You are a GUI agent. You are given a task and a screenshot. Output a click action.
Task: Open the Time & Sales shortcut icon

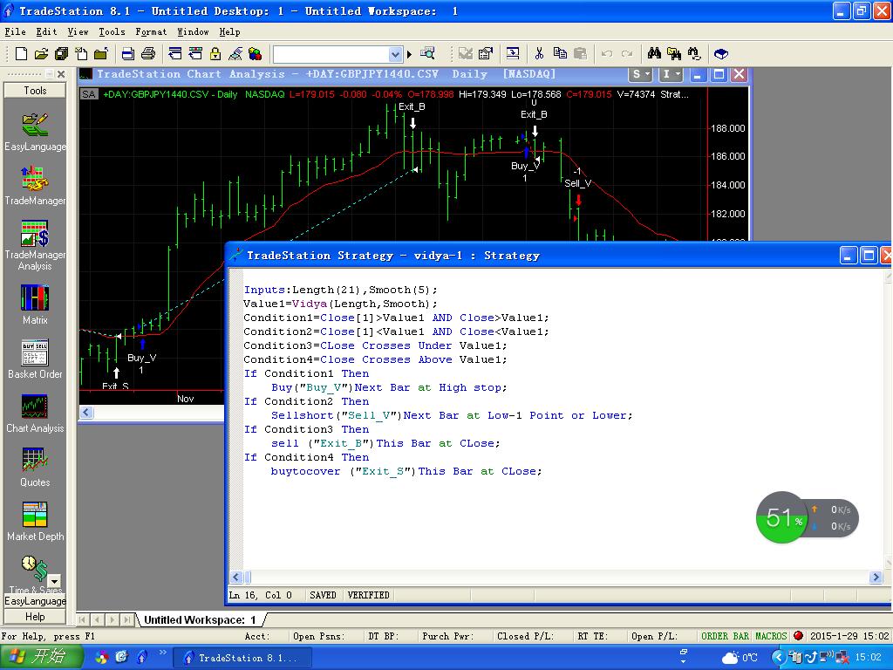(34, 569)
